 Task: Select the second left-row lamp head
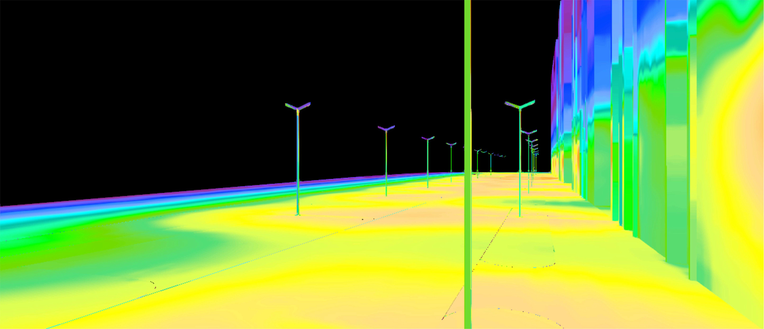pos(386,128)
